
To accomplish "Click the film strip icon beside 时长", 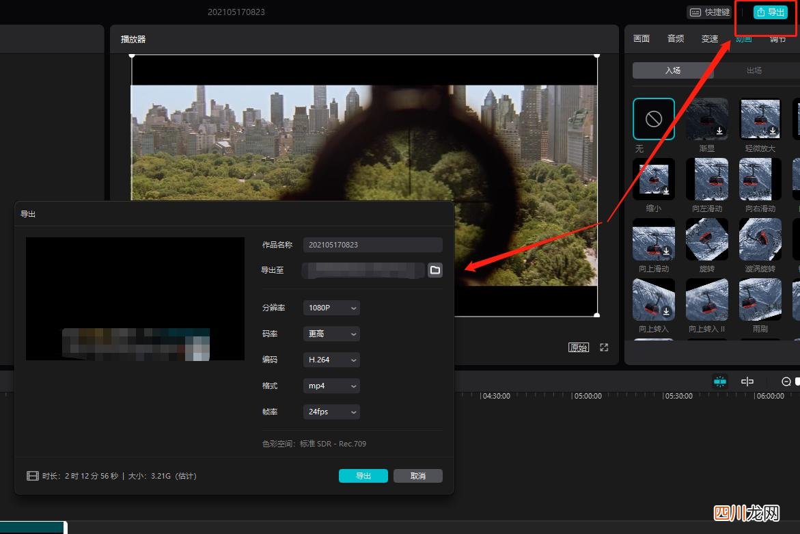I will pyautogui.click(x=33, y=476).
